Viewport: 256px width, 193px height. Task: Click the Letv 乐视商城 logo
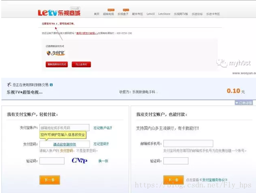59,12
